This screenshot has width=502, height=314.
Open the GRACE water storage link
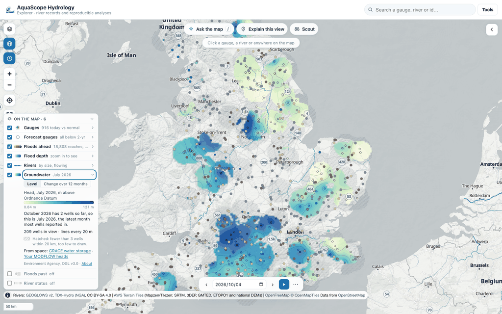click(x=70, y=251)
